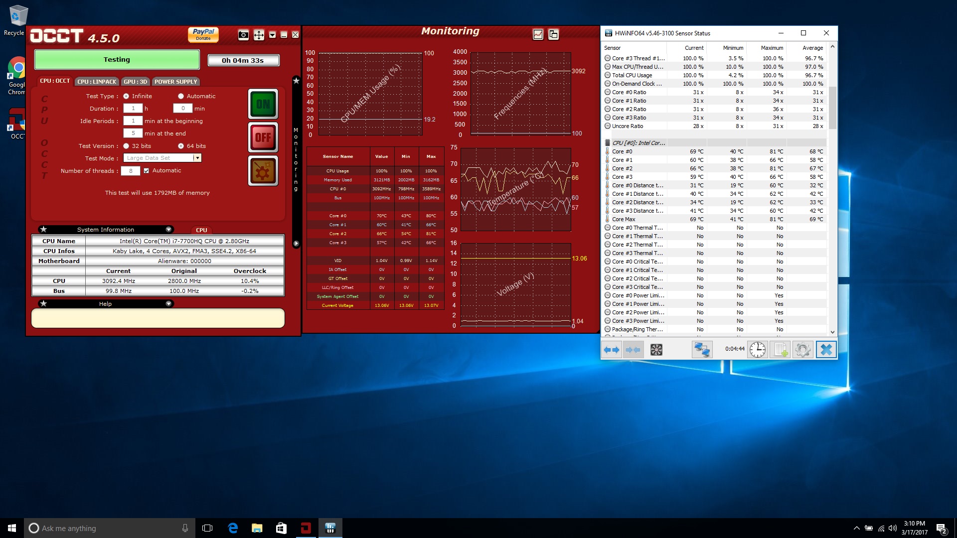This screenshot has width=957, height=538.
Task: Click the monitoring graph view icon
Action: (x=538, y=34)
